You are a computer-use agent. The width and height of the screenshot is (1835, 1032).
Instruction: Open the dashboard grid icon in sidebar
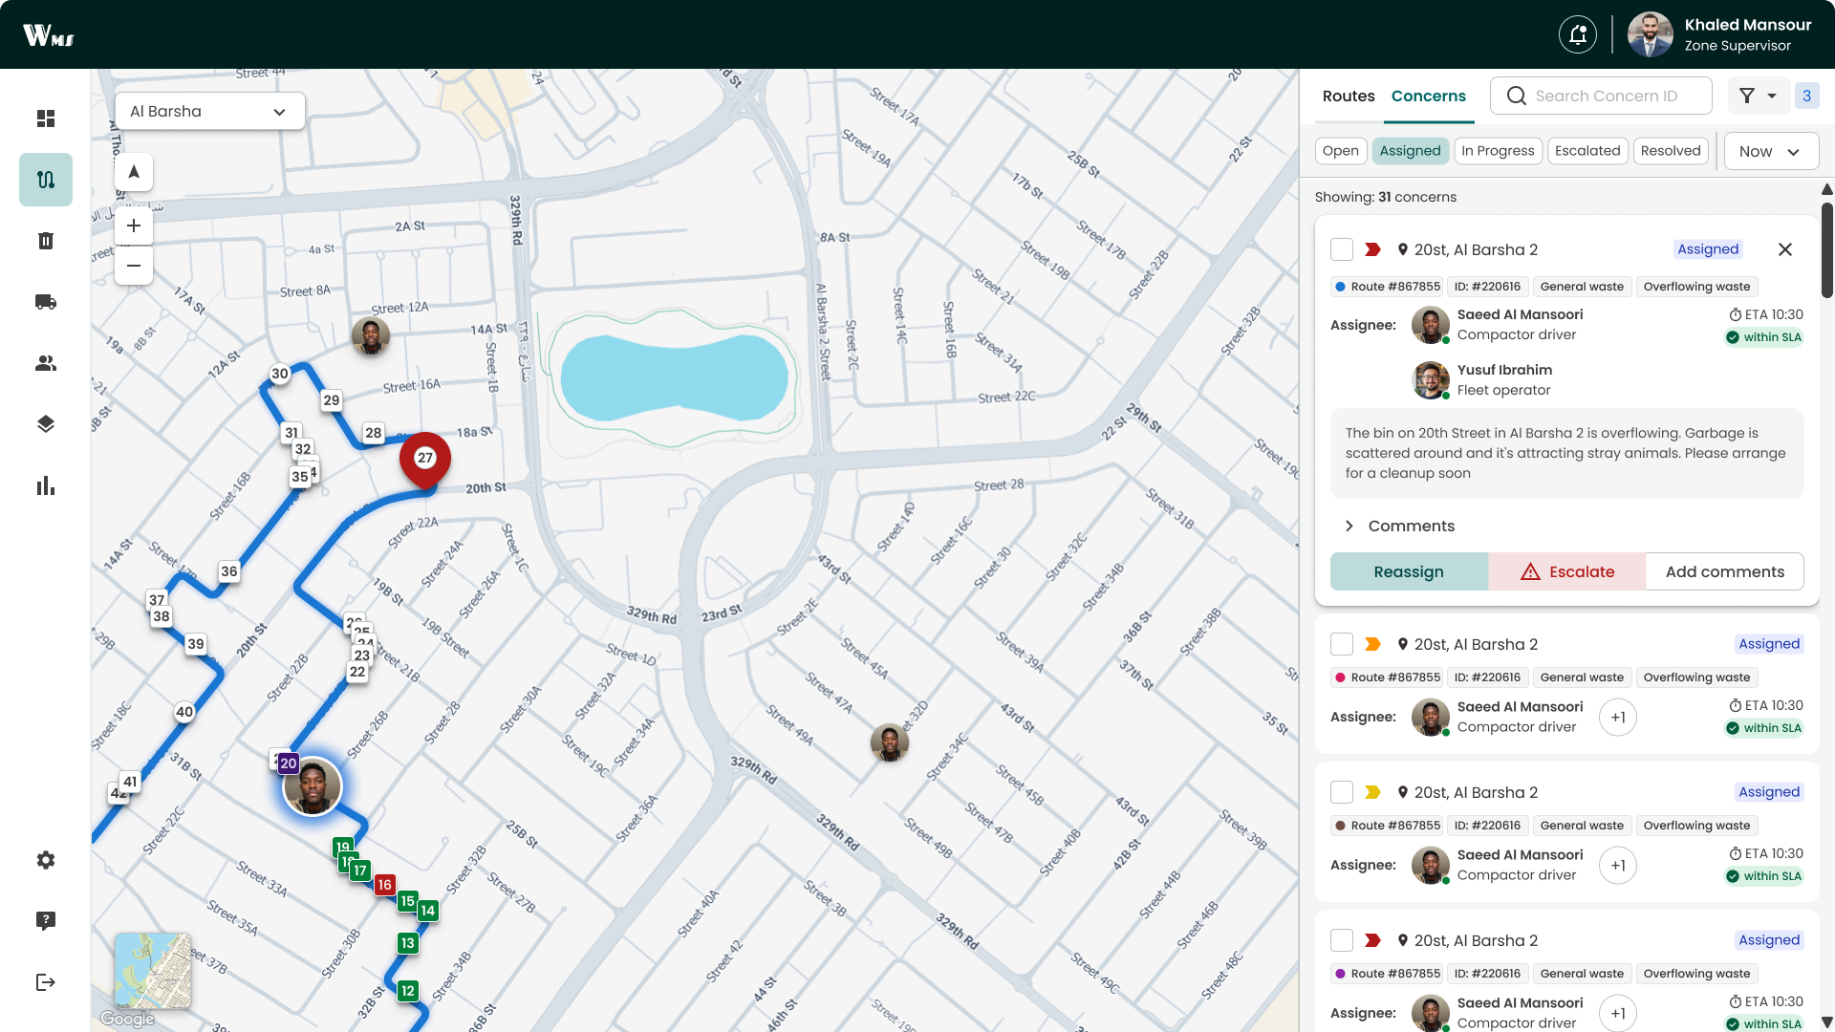coord(46,118)
